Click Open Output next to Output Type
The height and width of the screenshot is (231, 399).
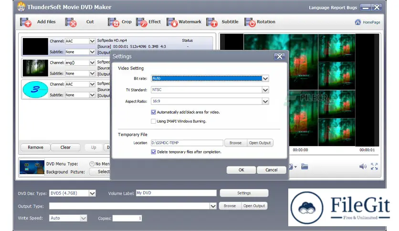coord(254,206)
